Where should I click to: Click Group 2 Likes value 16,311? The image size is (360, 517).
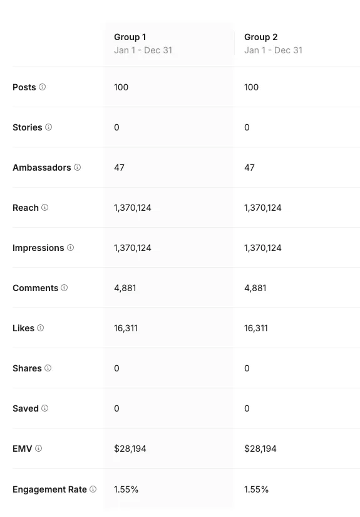[255, 328]
